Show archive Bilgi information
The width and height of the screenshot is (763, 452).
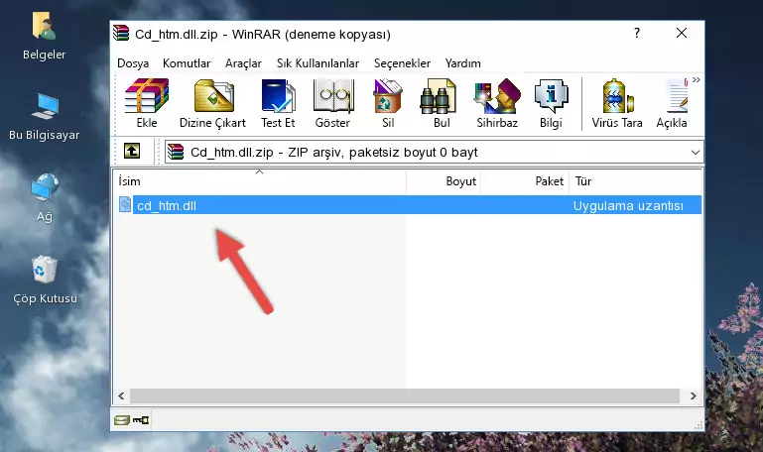pyautogui.click(x=551, y=103)
